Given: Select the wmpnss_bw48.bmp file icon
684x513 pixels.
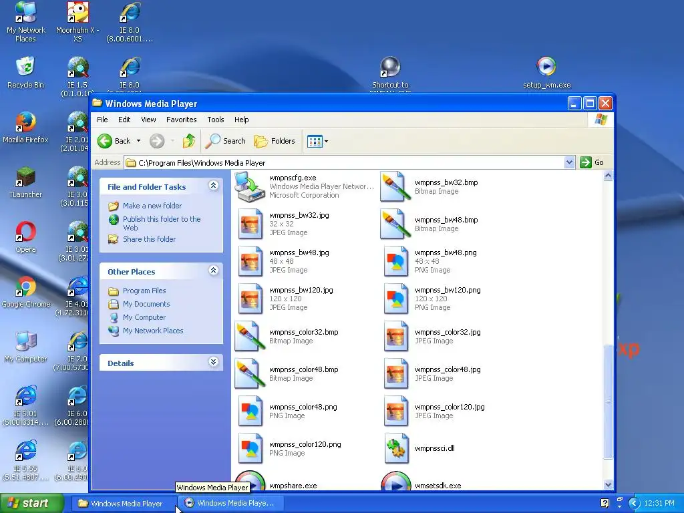Looking at the screenshot, I should point(395,224).
